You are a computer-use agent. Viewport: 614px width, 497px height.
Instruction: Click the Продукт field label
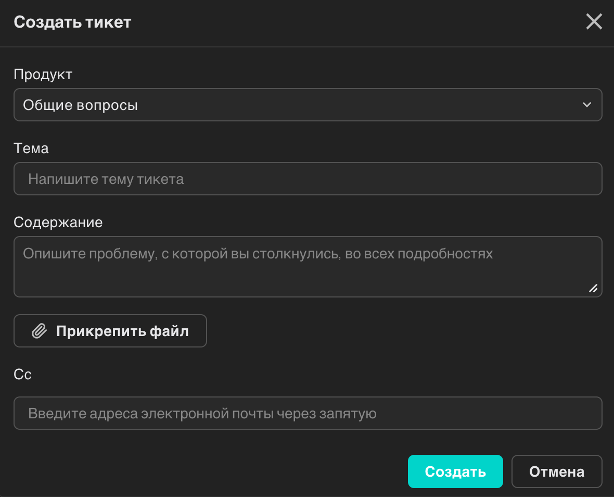(x=43, y=74)
